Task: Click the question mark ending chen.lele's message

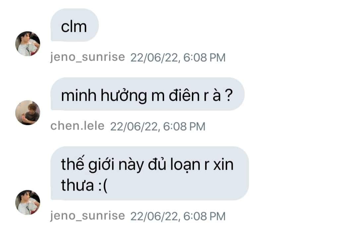Action: tap(228, 95)
